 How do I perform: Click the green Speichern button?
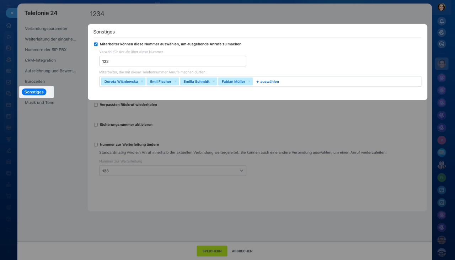pos(212,251)
